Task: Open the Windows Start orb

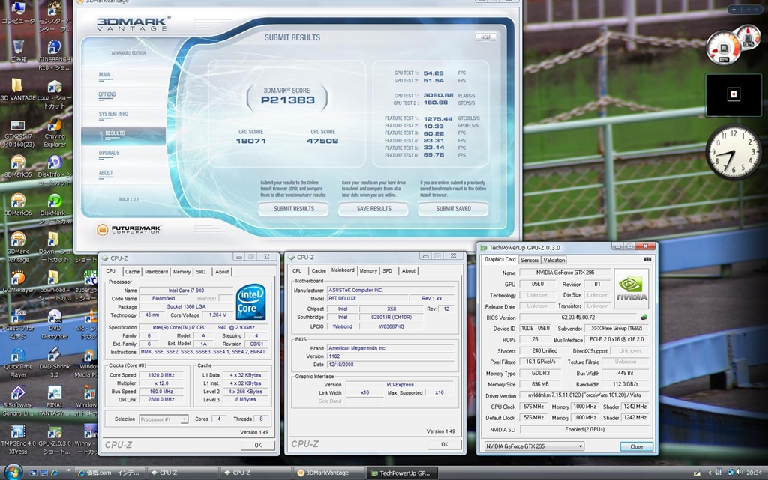Action: point(13,473)
